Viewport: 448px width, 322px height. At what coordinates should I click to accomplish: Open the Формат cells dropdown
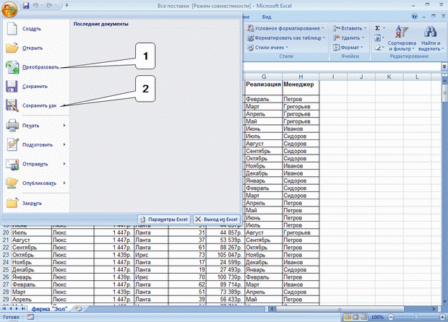click(x=348, y=48)
